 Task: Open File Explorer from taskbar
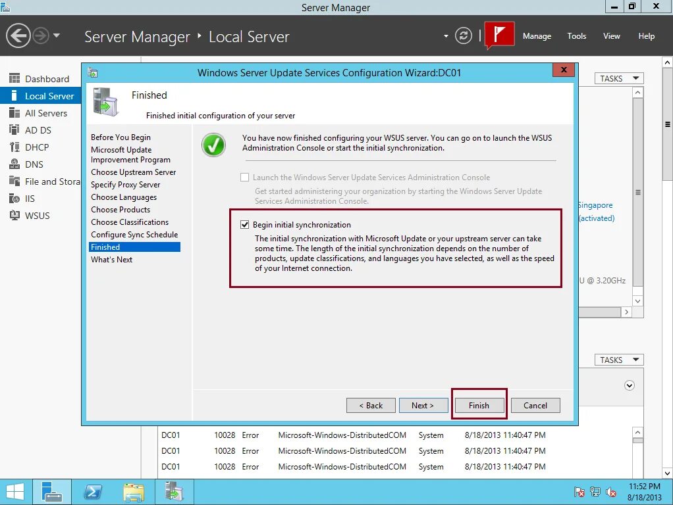[x=134, y=492]
